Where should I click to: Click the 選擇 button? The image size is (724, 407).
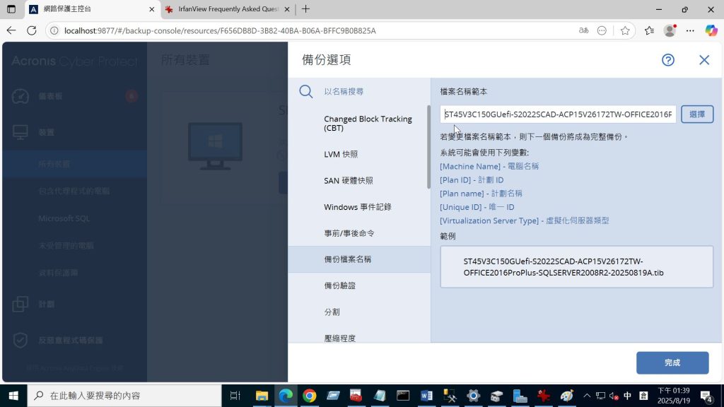(x=696, y=114)
